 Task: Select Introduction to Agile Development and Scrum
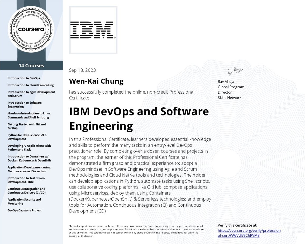(x=31, y=94)
